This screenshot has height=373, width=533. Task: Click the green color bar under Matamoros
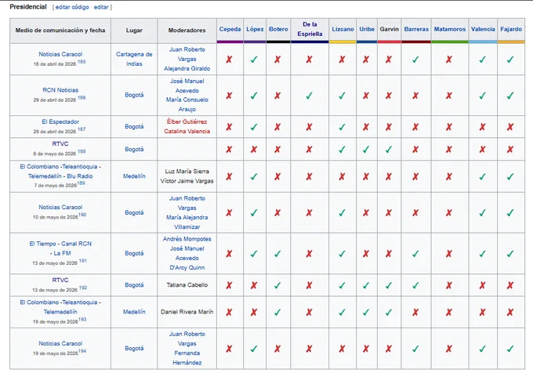pos(450,42)
